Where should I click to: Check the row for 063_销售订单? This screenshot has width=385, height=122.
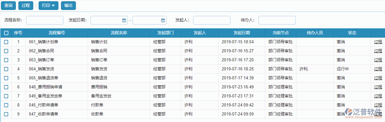coord(6,60)
